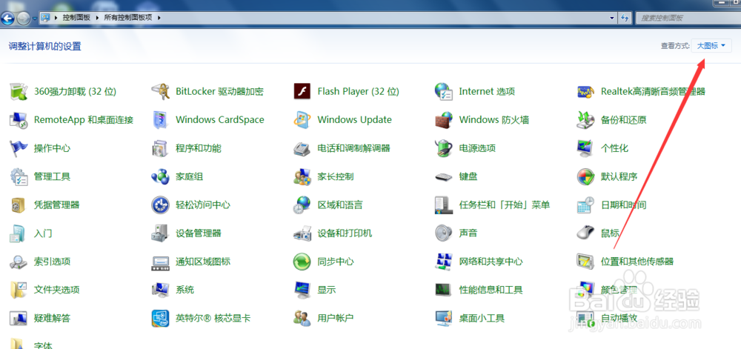Viewport: 741px width, 349px height.
Task: Open 个性化 icon
Action: point(585,147)
